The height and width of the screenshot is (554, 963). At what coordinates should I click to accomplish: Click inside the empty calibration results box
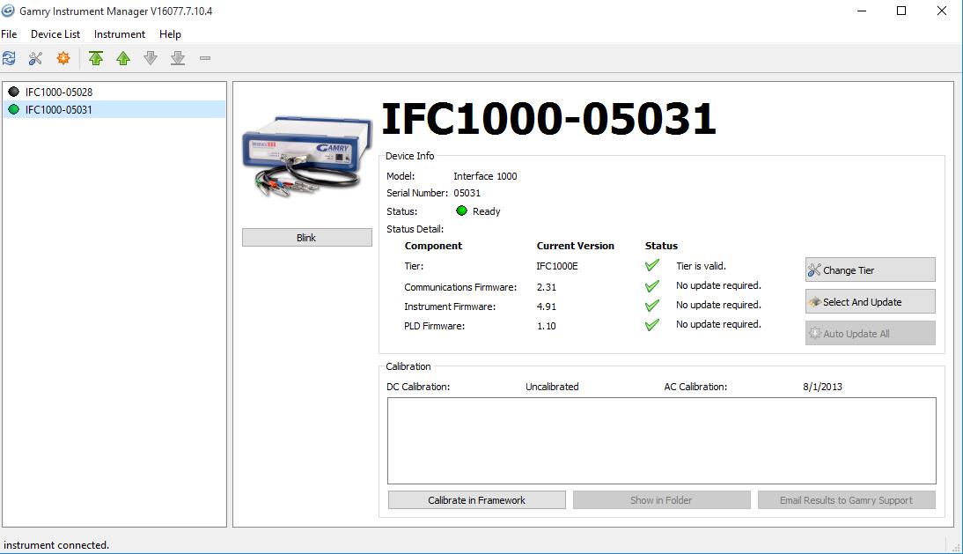tap(661, 440)
